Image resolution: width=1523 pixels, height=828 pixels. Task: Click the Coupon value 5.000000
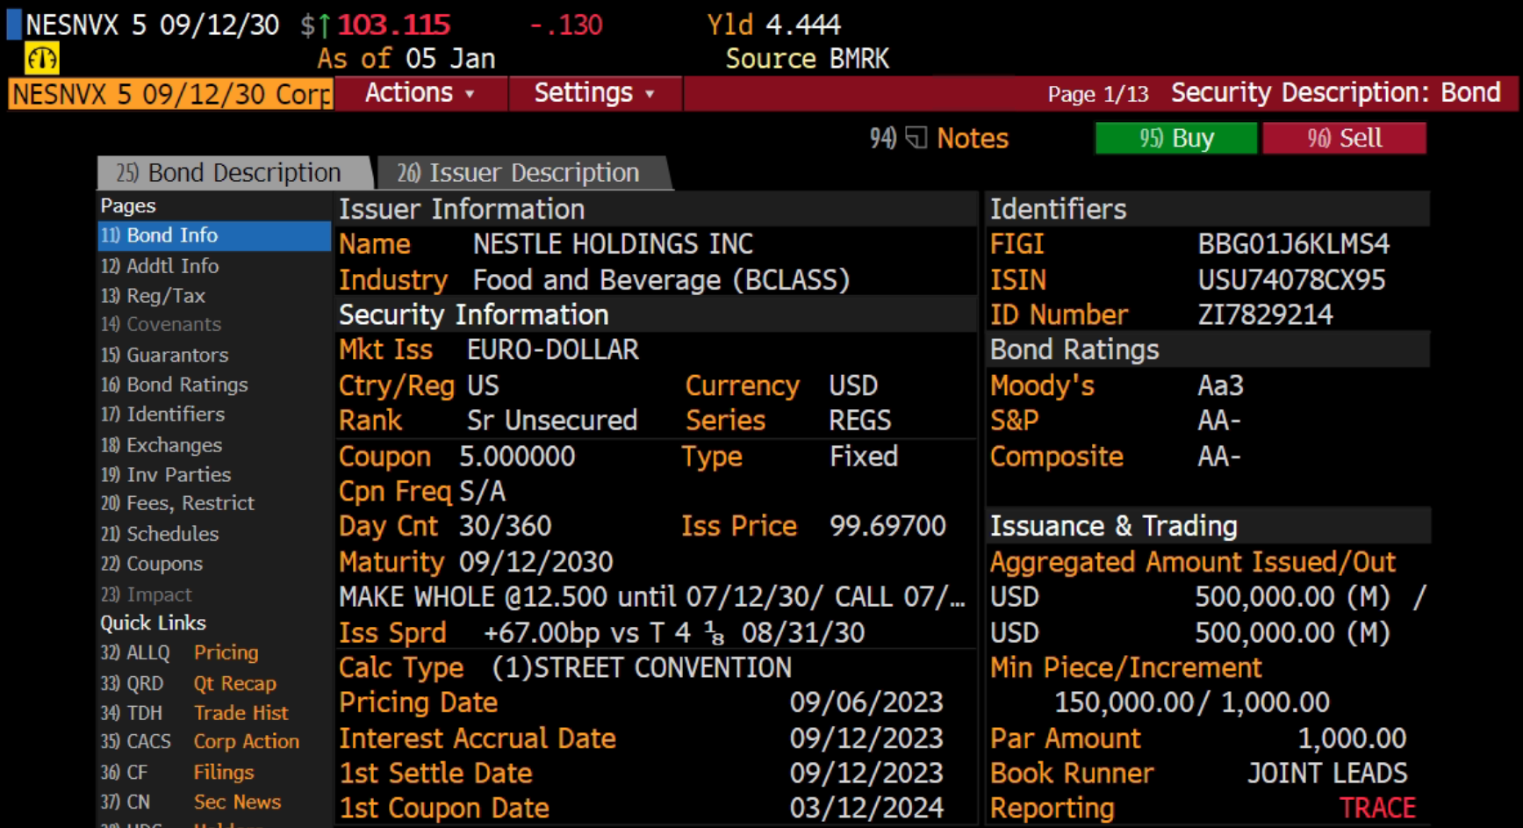(x=517, y=457)
